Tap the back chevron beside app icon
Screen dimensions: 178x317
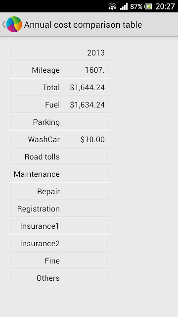[3, 24]
